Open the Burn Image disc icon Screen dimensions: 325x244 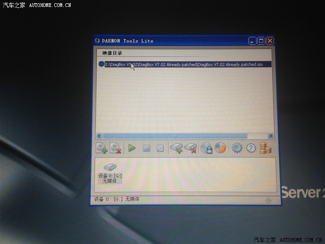pos(221,148)
